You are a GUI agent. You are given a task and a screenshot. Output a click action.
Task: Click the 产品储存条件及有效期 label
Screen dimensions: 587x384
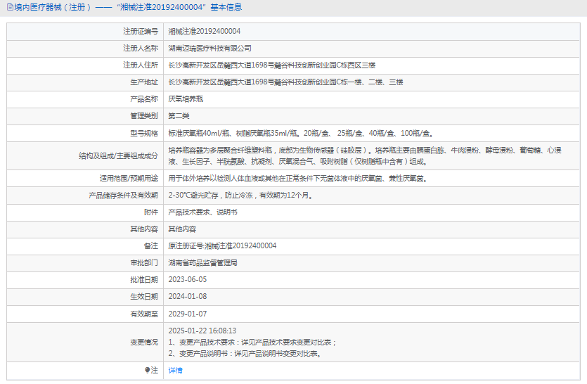[124, 196]
